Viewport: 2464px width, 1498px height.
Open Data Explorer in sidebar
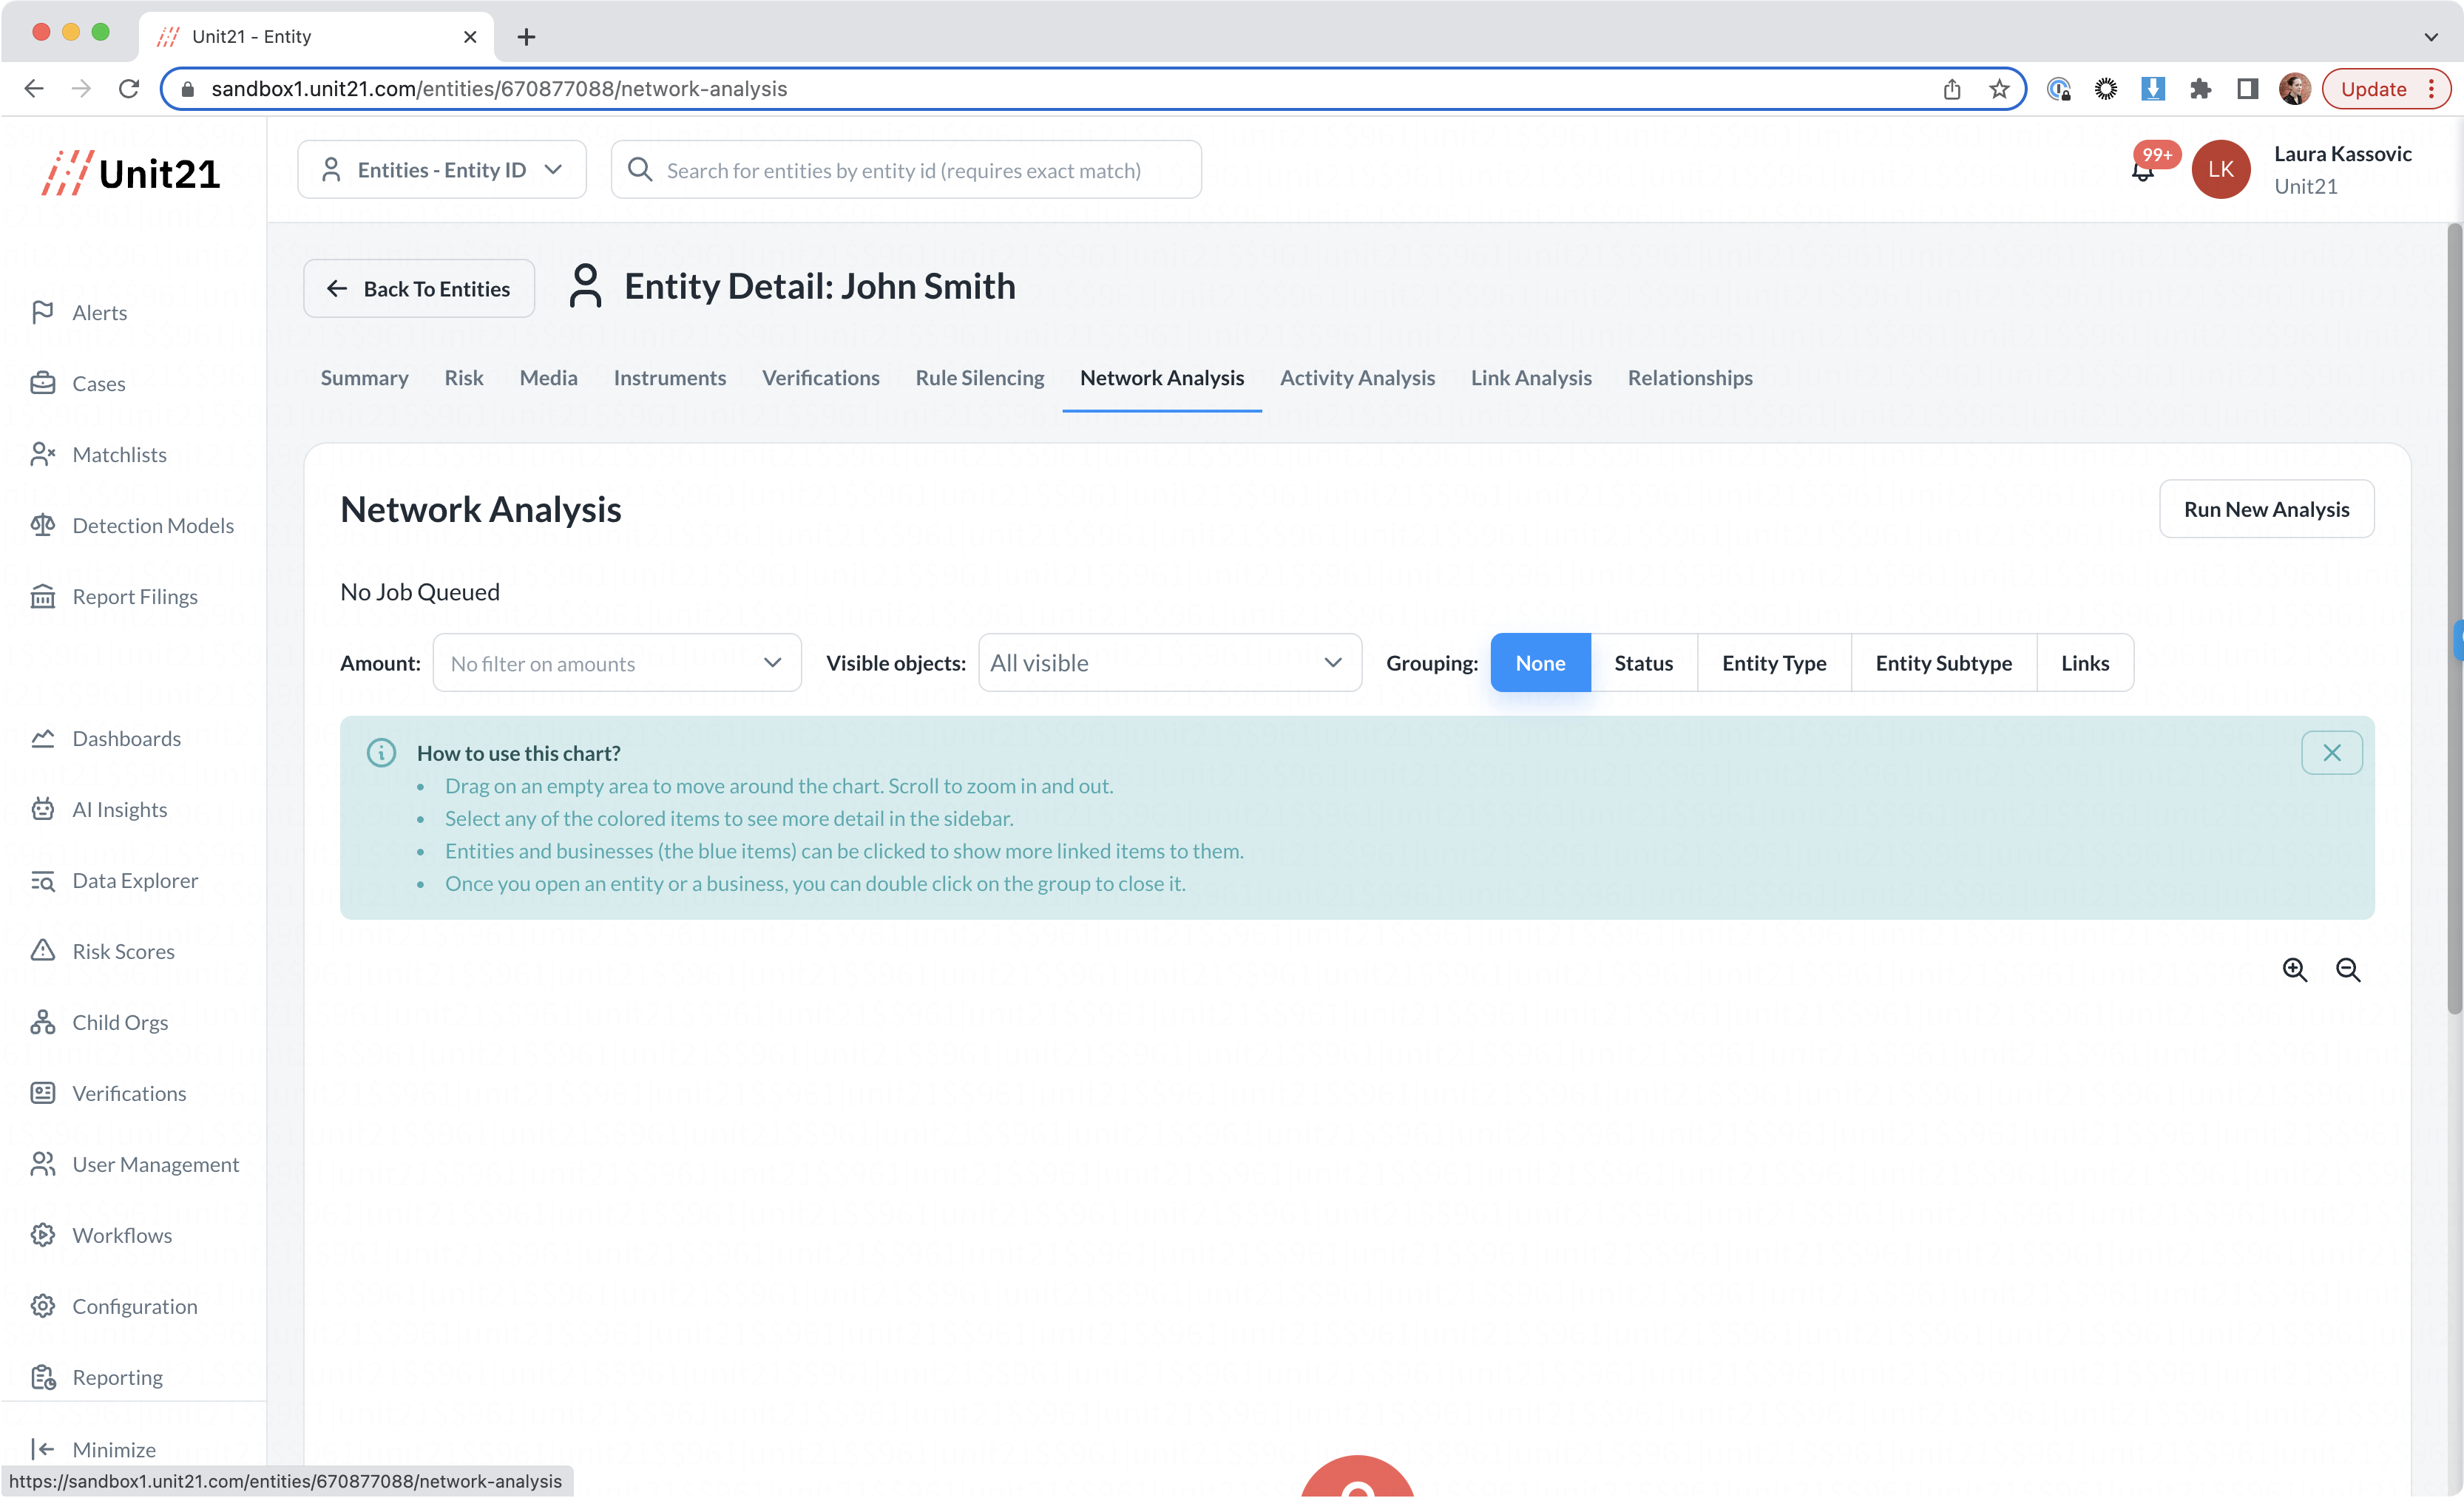[135, 880]
